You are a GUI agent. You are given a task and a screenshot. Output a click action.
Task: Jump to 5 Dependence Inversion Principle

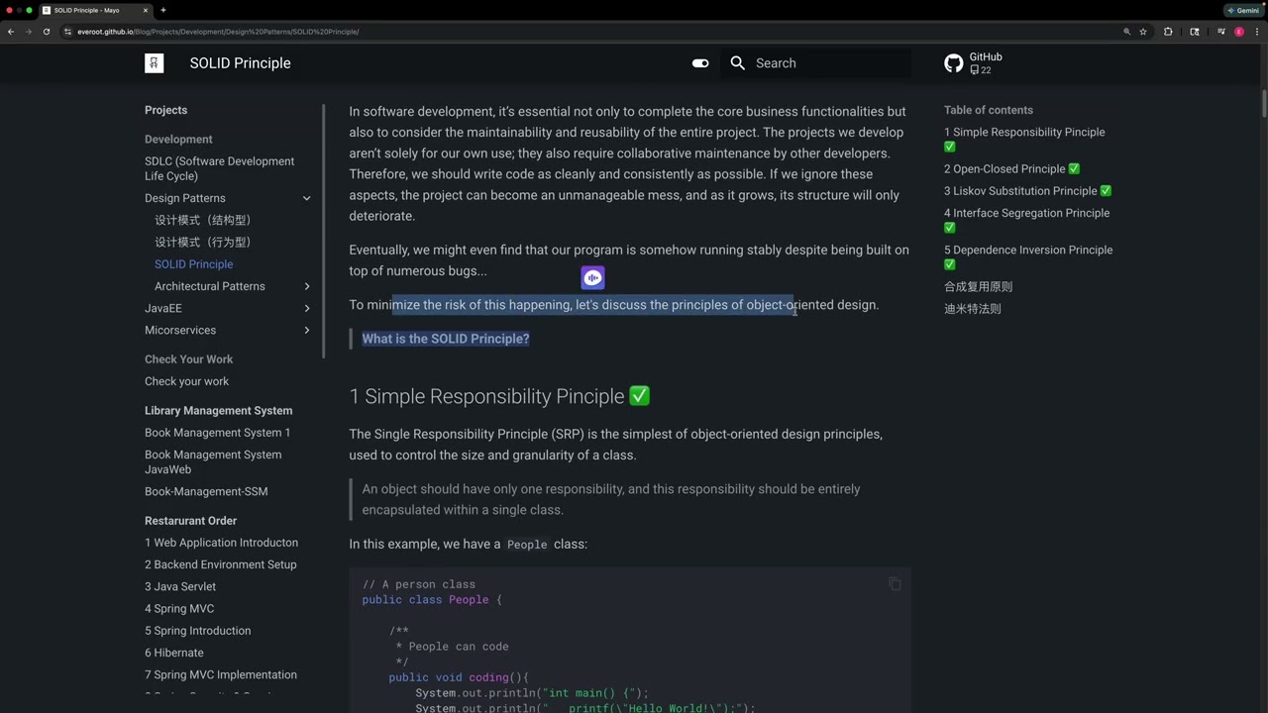click(x=1028, y=256)
